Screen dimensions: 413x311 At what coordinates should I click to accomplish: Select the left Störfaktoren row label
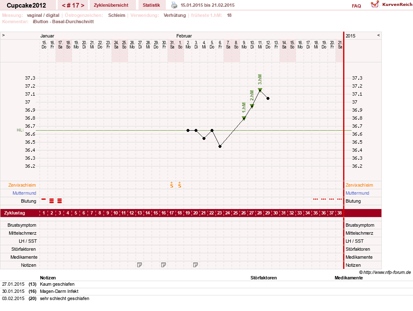(x=24, y=249)
